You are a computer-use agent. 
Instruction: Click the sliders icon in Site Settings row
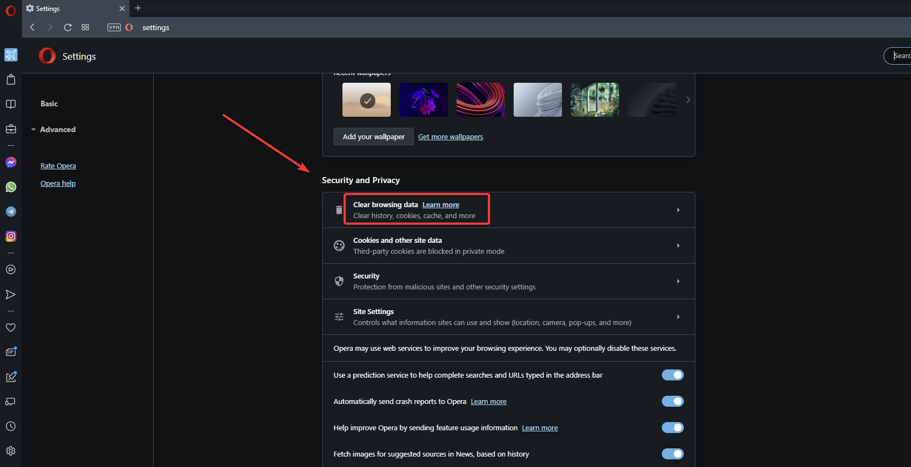[x=339, y=317]
